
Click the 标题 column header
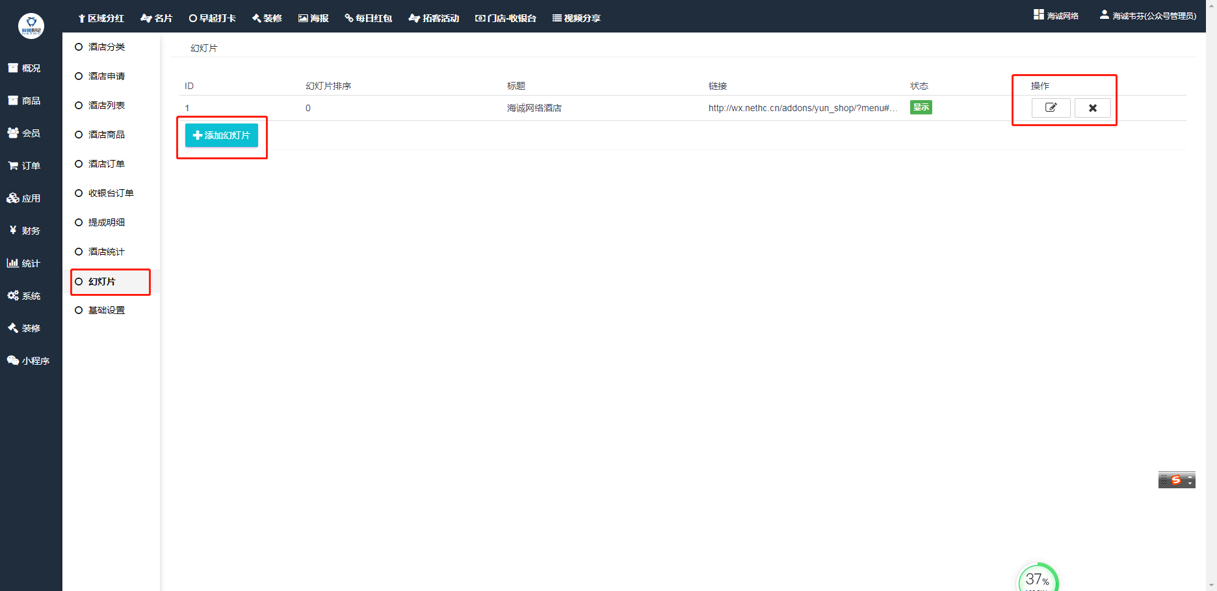coord(516,86)
